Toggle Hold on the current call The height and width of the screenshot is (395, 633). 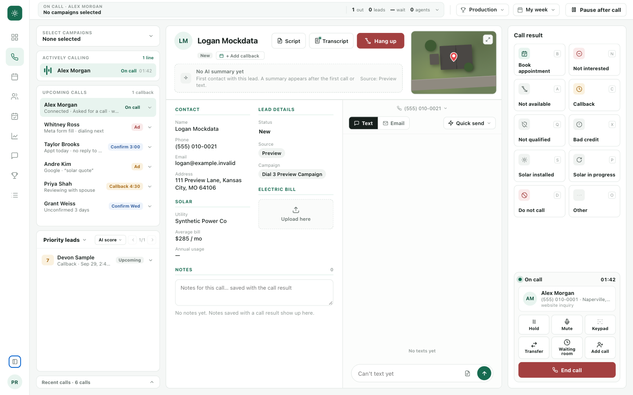(x=534, y=325)
